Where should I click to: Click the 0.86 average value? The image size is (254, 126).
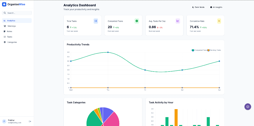point(152,27)
